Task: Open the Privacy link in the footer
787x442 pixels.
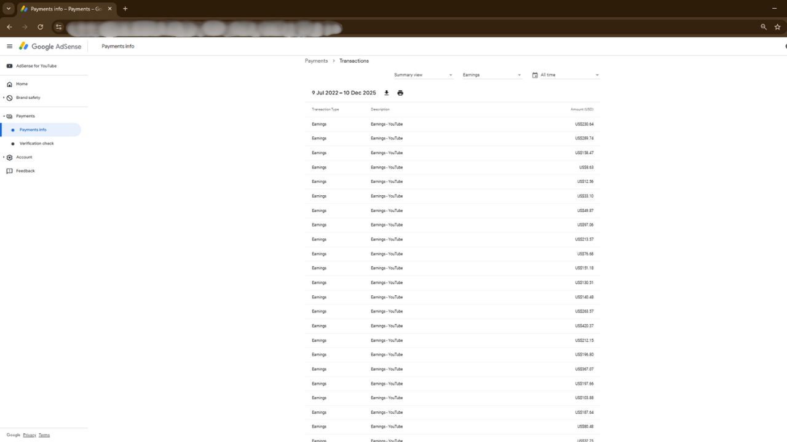Action: tap(30, 435)
